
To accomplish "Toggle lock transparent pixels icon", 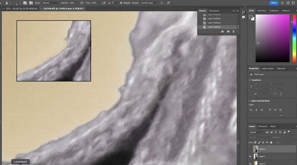I will [x=255, y=142].
